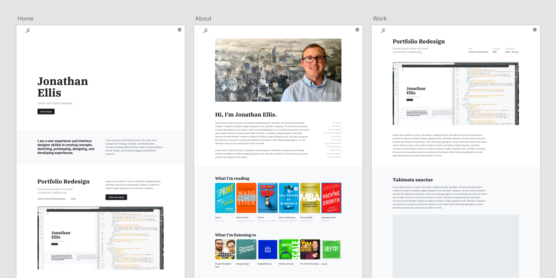Click the Masters of Scale podcast cover
556x278 pixels.
tap(289, 249)
